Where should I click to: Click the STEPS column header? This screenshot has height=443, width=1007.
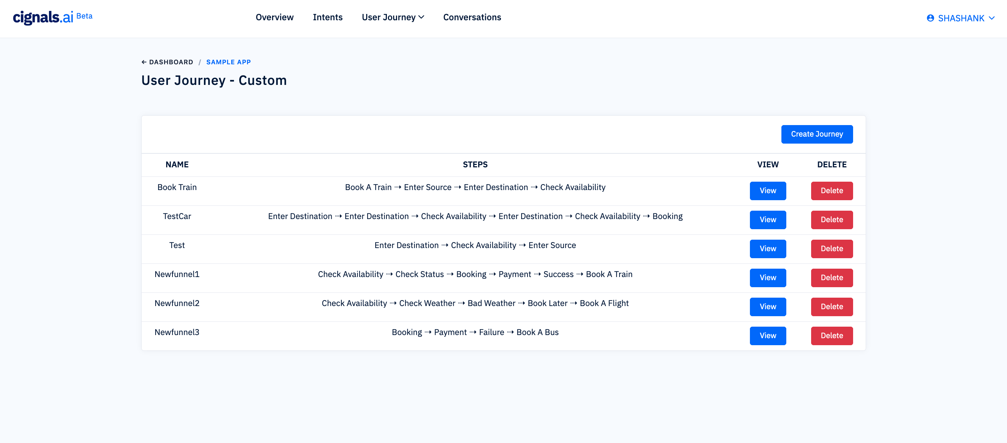(475, 165)
